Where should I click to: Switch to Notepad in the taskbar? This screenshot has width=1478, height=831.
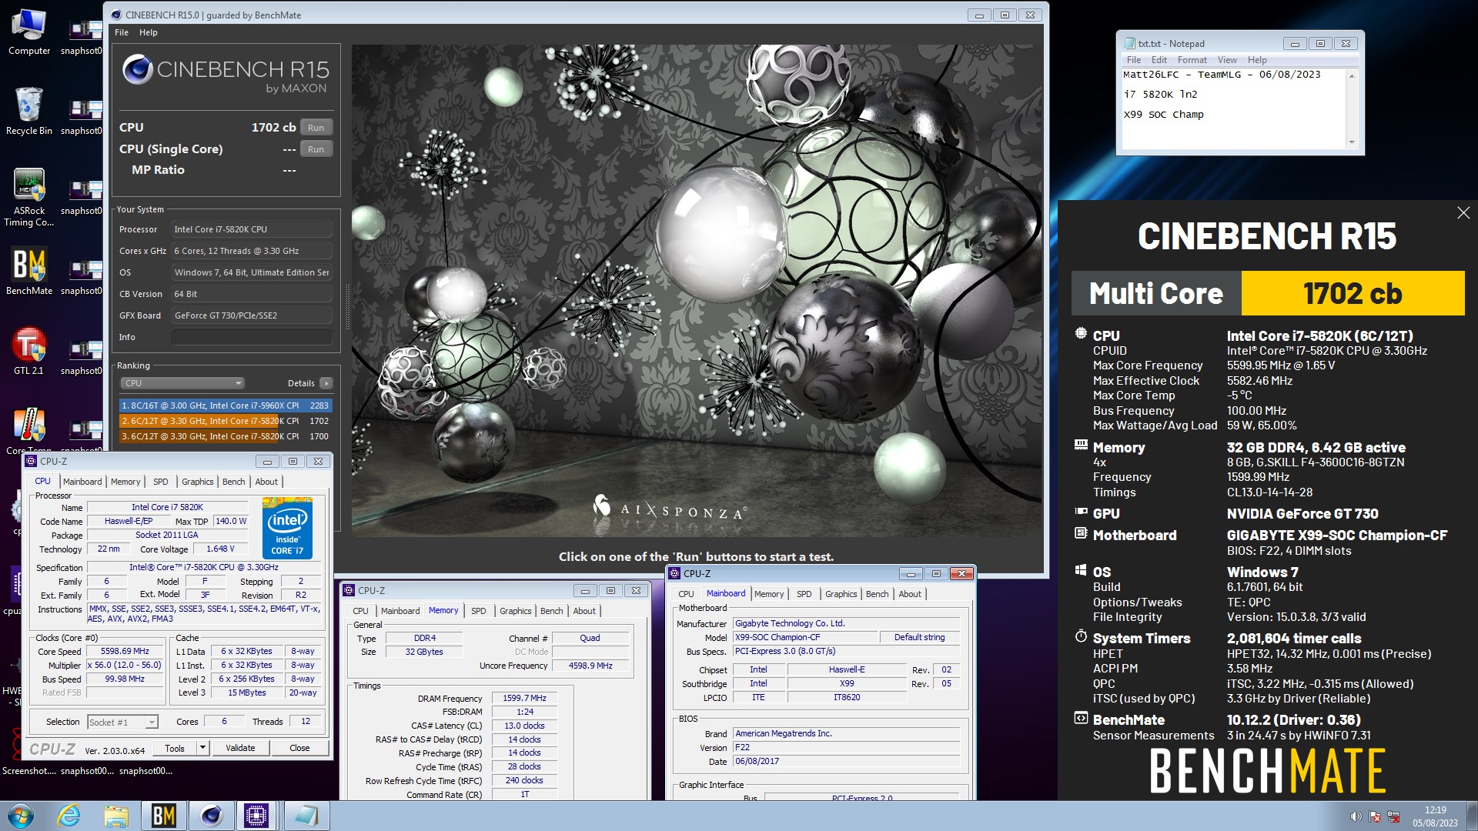306,816
